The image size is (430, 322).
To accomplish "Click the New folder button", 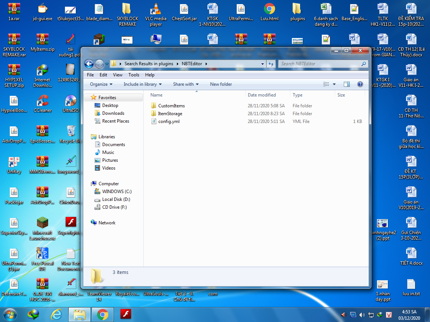I will coord(221,84).
